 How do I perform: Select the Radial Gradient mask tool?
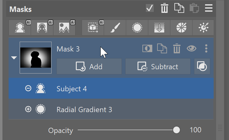pyautogui.click(x=137, y=28)
